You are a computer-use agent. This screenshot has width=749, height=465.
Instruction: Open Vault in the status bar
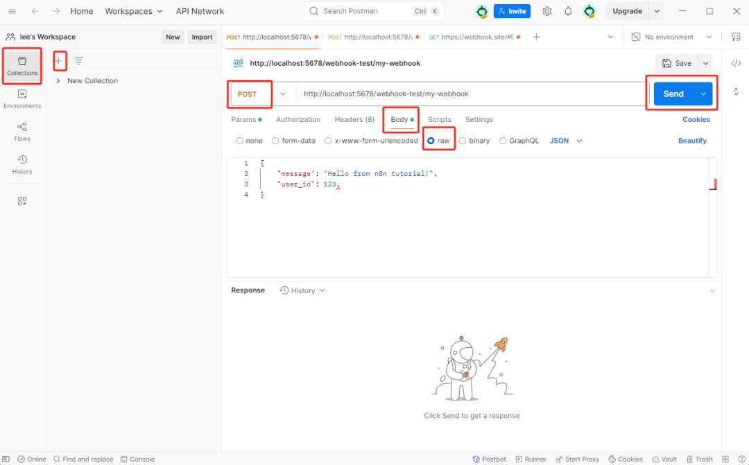(x=664, y=459)
